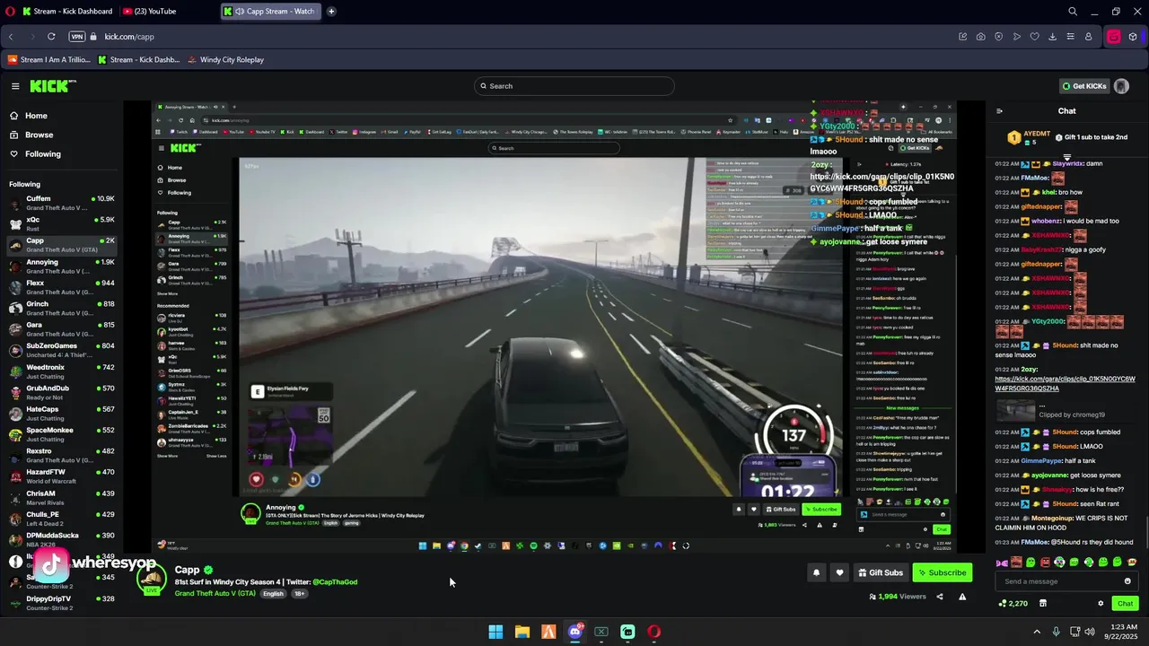Open Stream I Am A Trillio bookmark
1149x646 pixels.
coord(48,60)
